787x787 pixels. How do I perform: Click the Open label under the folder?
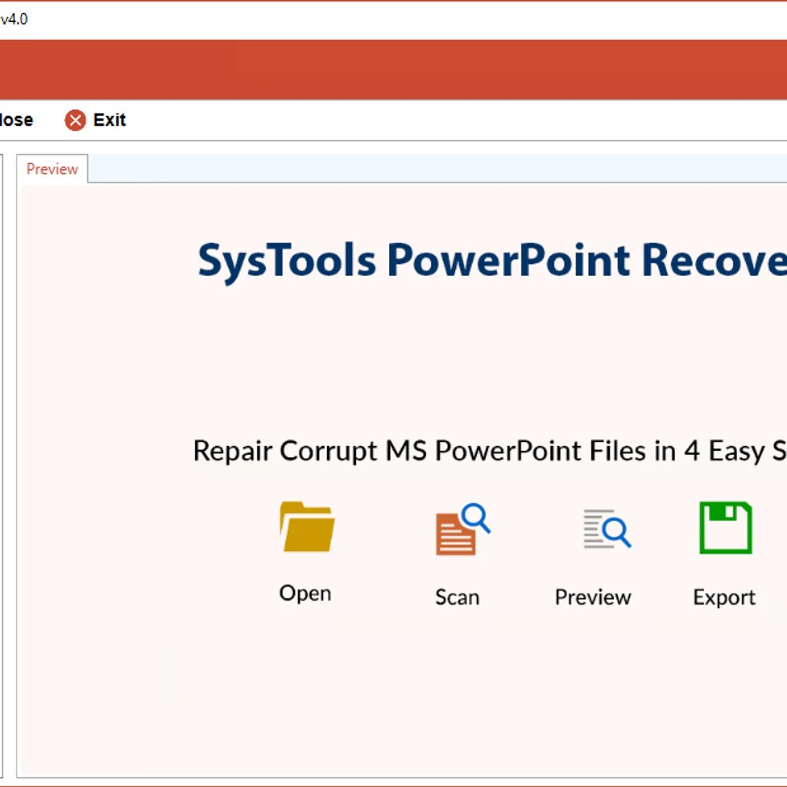(305, 594)
